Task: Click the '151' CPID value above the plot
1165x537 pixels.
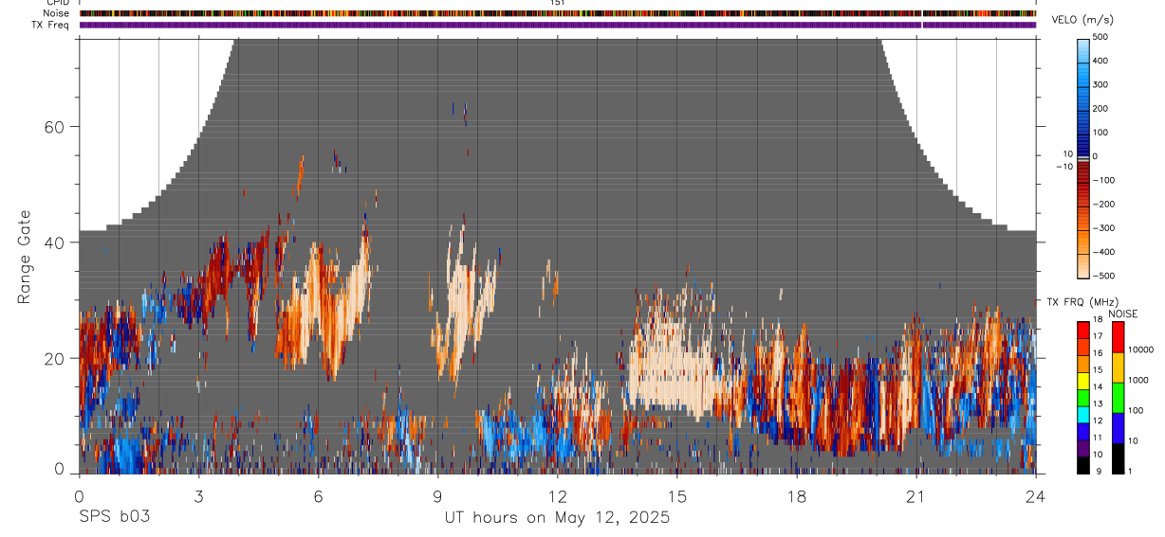Action: pos(558,3)
